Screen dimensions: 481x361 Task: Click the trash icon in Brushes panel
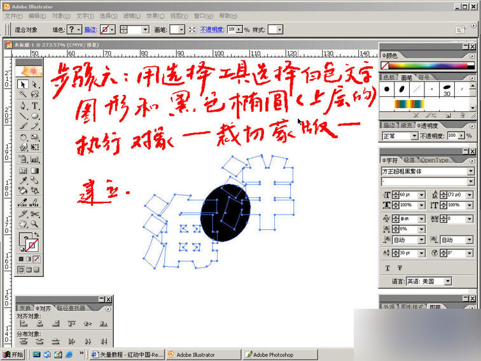(x=462, y=116)
